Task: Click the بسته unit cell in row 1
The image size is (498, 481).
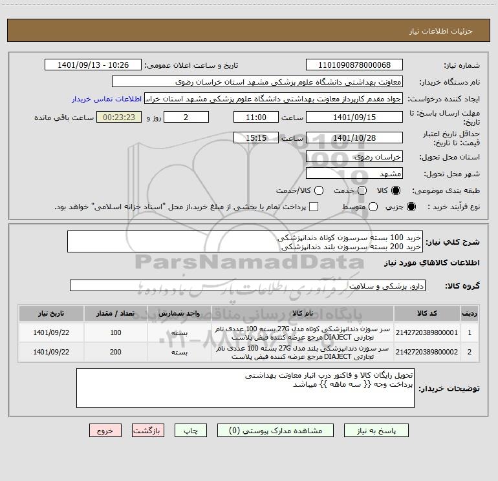Action: click(179, 333)
